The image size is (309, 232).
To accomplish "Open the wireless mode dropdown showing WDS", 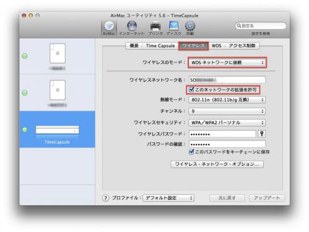I will pyautogui.click(x=227, y=62).
